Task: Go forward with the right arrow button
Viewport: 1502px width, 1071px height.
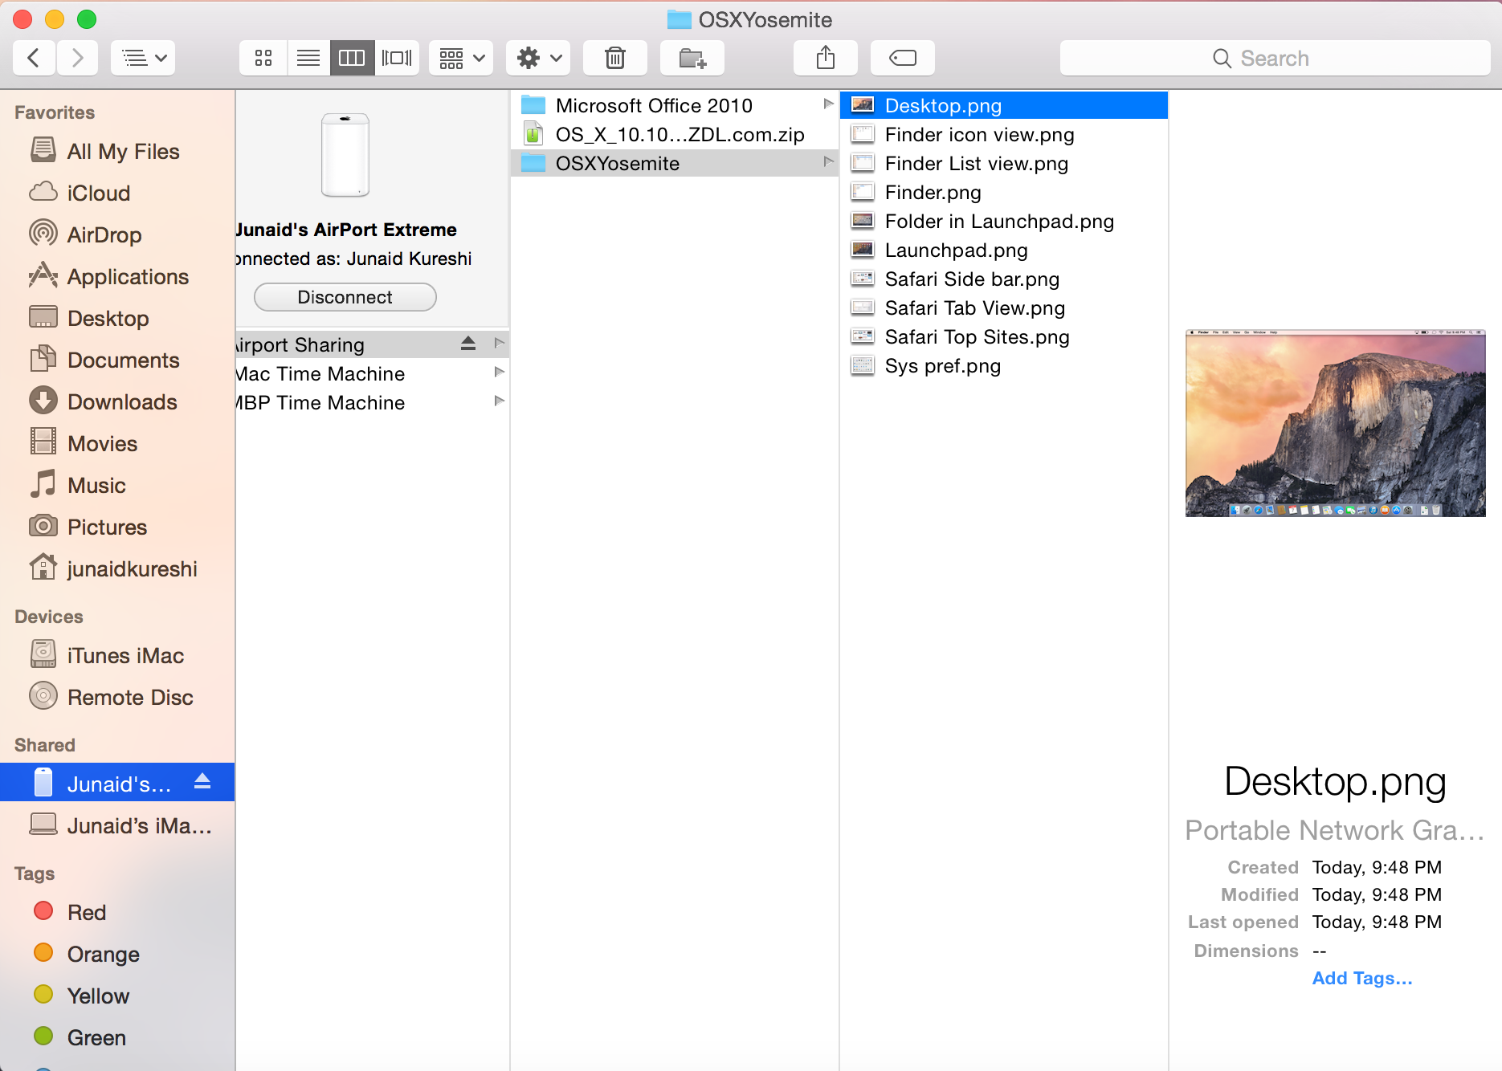Action: [77, 58]
